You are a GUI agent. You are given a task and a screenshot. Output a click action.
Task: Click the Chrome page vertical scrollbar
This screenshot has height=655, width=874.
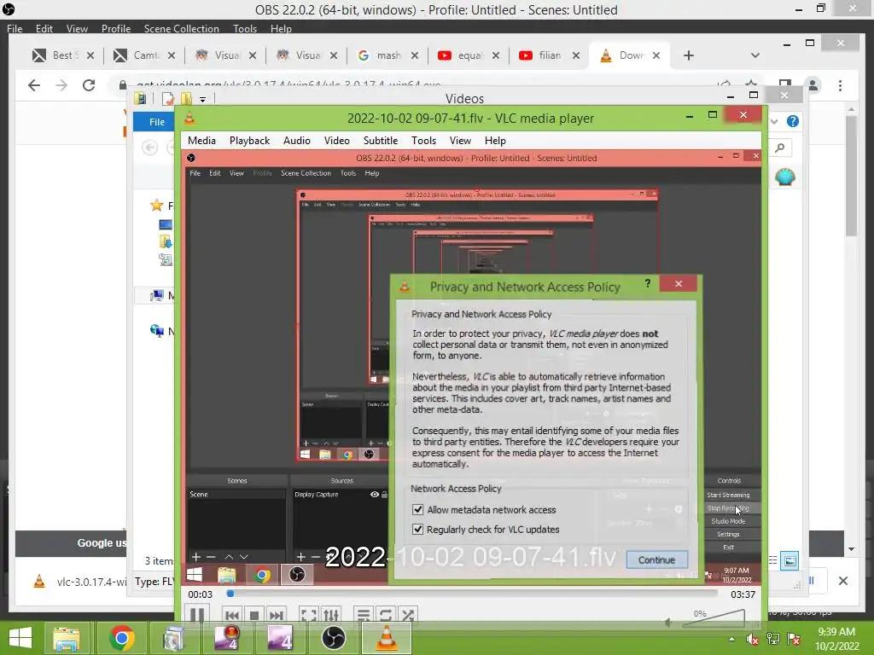click(x=851, y=176)
